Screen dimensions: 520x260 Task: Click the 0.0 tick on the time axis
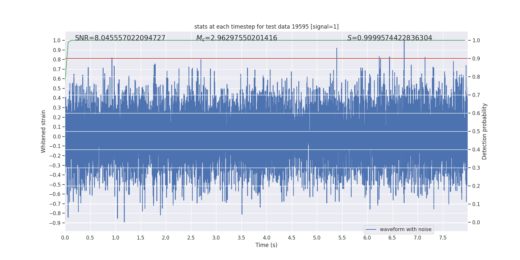coord(65,238)
